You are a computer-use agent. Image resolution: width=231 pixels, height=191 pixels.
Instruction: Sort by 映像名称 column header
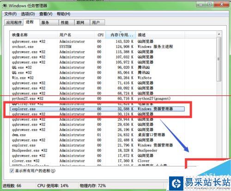(34, 35)
